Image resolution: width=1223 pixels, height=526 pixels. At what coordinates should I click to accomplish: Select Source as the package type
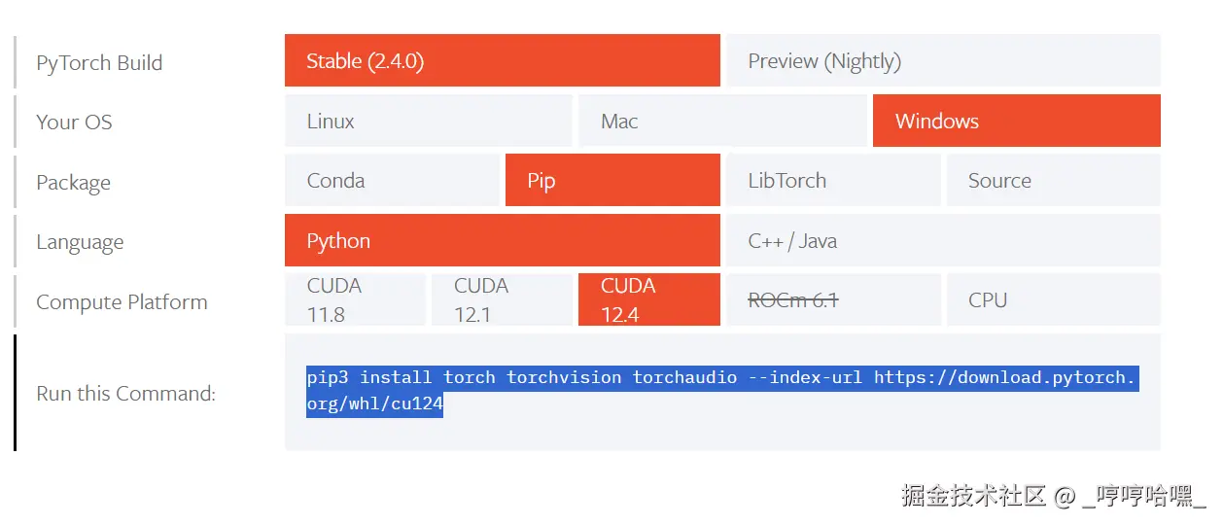[x=1054, y=181]
